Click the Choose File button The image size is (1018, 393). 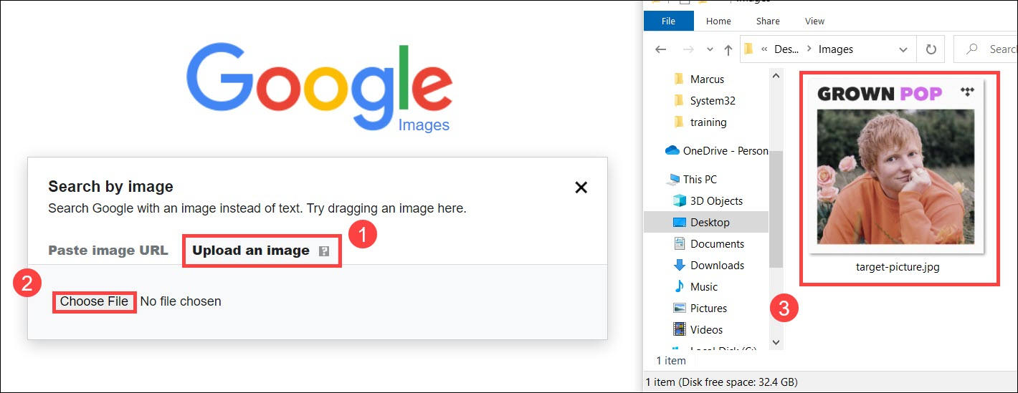point(94,301)
